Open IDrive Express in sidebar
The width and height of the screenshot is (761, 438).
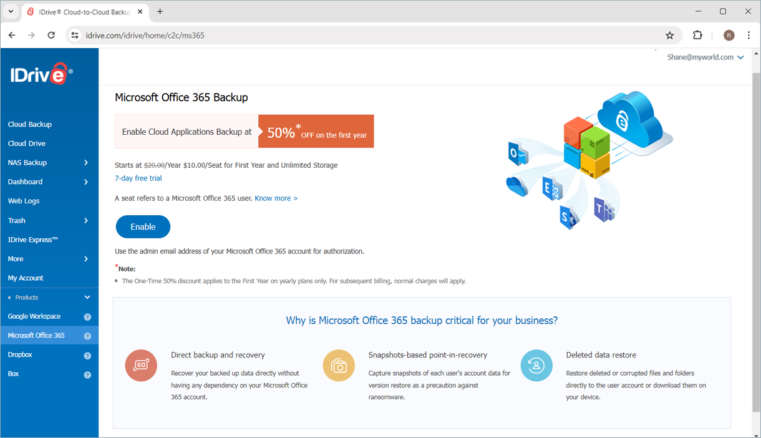pos(33,240)
